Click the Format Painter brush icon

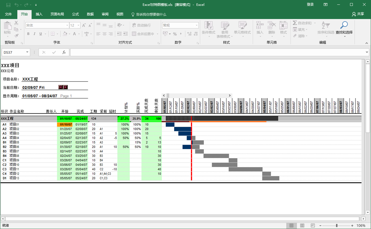point(16,36)
